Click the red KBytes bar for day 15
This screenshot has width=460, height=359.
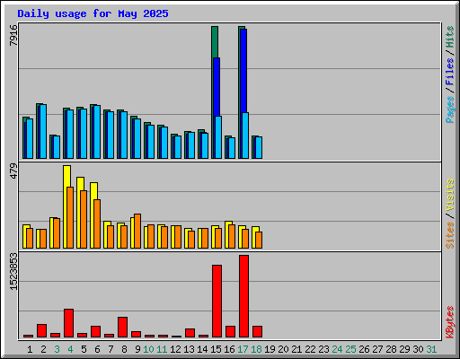point(217,301)
